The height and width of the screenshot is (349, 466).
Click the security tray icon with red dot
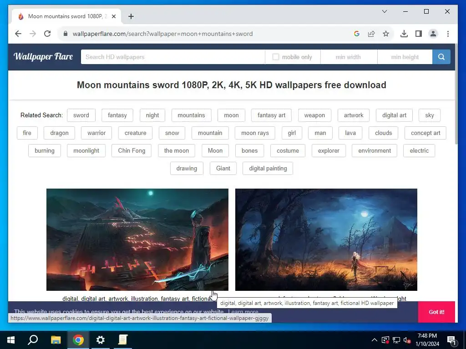click(385, 340)
